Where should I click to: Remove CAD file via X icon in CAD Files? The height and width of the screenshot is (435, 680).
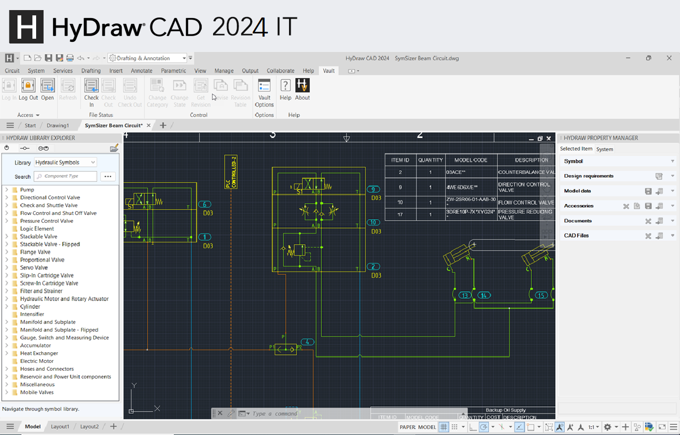pyautogui.click(x=648, y=236)
